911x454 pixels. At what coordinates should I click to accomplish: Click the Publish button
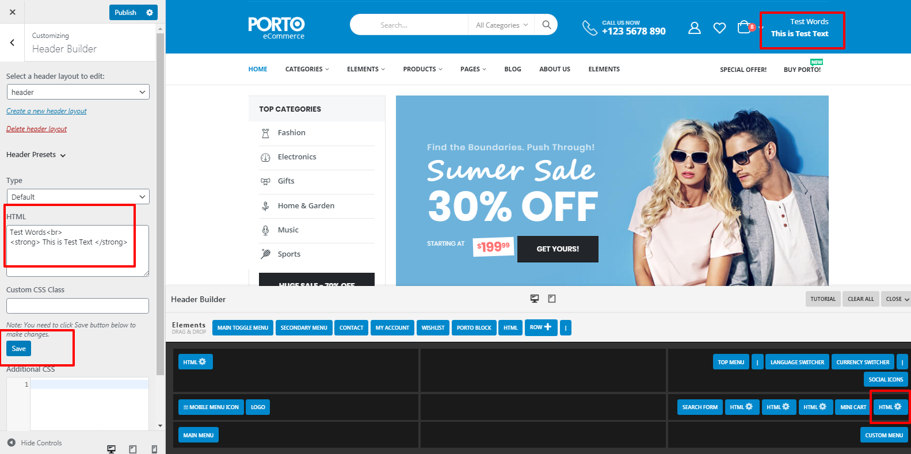[x=125, y=12]
